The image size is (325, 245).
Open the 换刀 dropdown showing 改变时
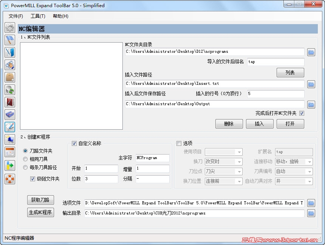[223, 162]
